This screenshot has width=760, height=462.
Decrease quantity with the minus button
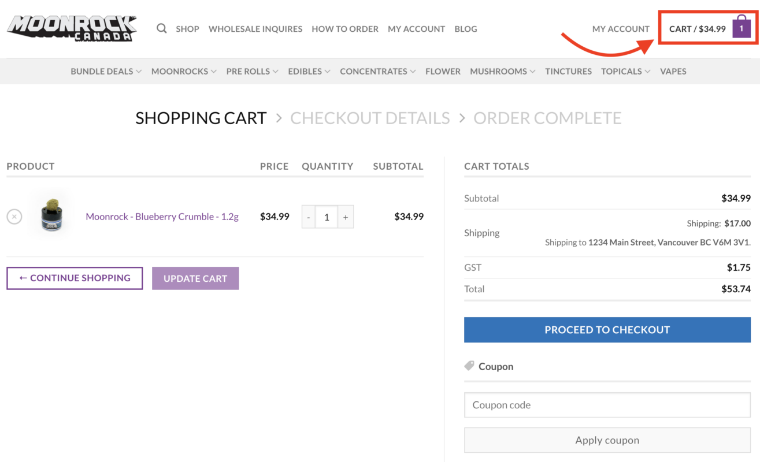coord(308,217)
